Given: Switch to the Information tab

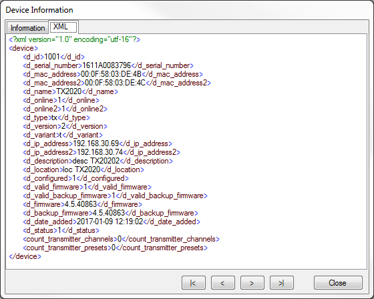Looking at the screenshot, I should (27, 28).
